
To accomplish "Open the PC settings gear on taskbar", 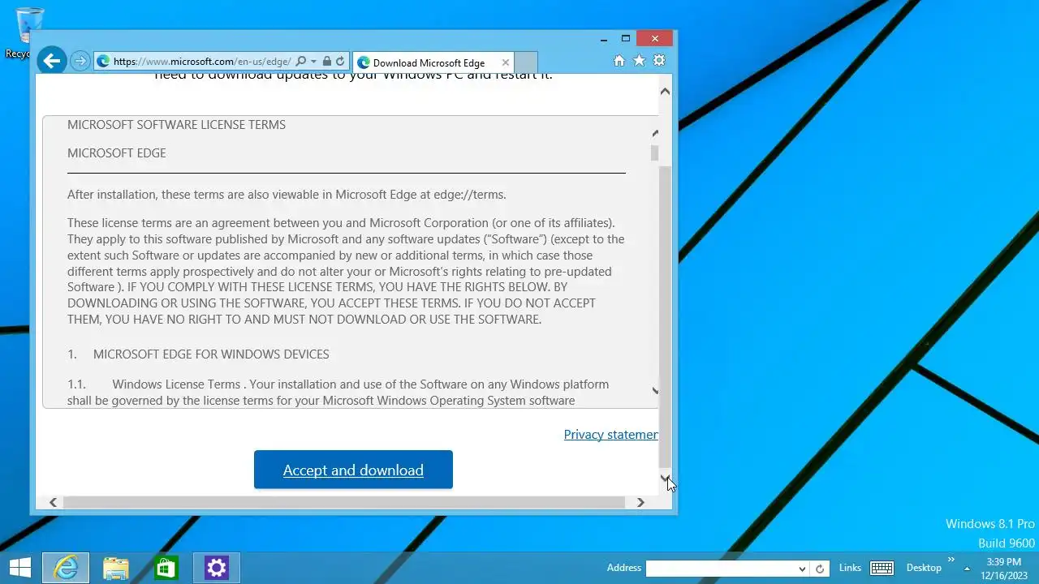I will pyautogui.click(x=216, y=568).
